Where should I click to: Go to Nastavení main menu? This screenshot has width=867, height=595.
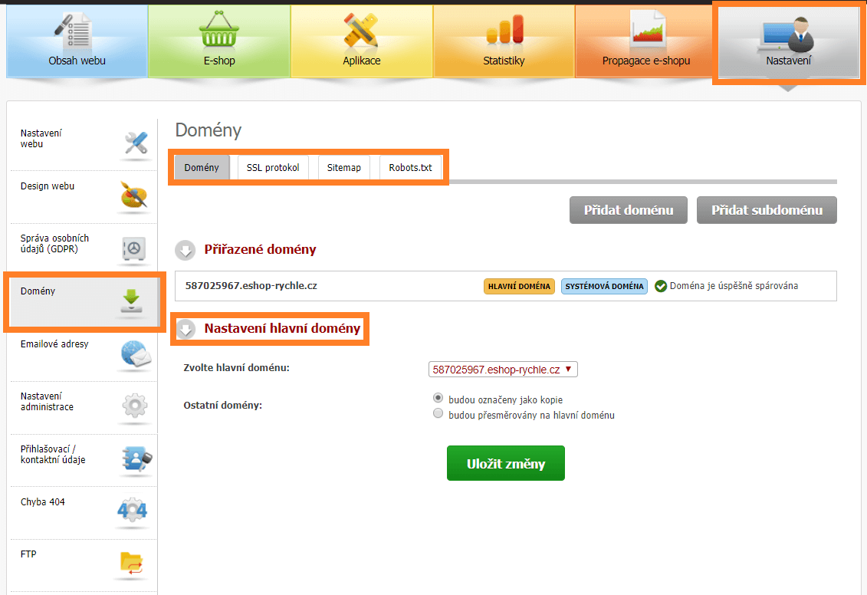click(x=789, y=41)
